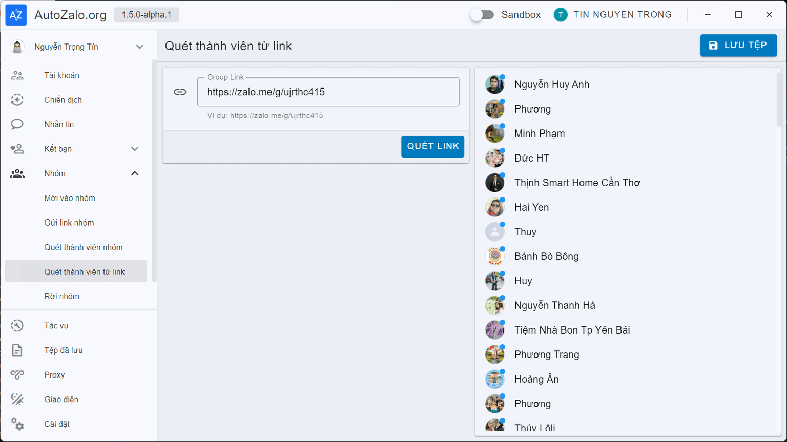Image resolution: width=787 pixels, height=442 pixels.
Task: Click Nguyễn Huy Anh avatar
Action: (495, 84)
